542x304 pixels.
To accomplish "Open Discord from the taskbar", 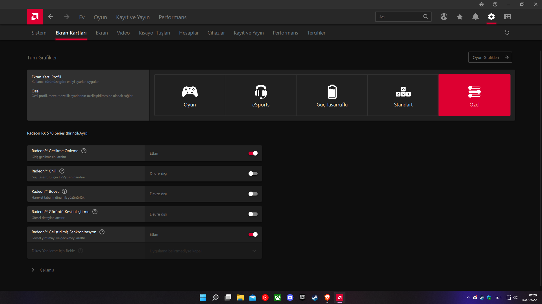I will tap(290, 298).
